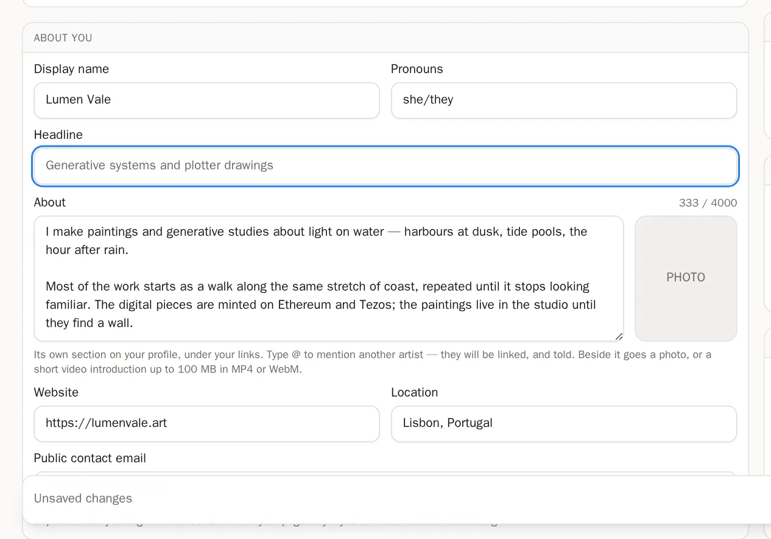Grab the About textarea resize handle
This screenshot has width=771, height=539.
pos(619,336)
